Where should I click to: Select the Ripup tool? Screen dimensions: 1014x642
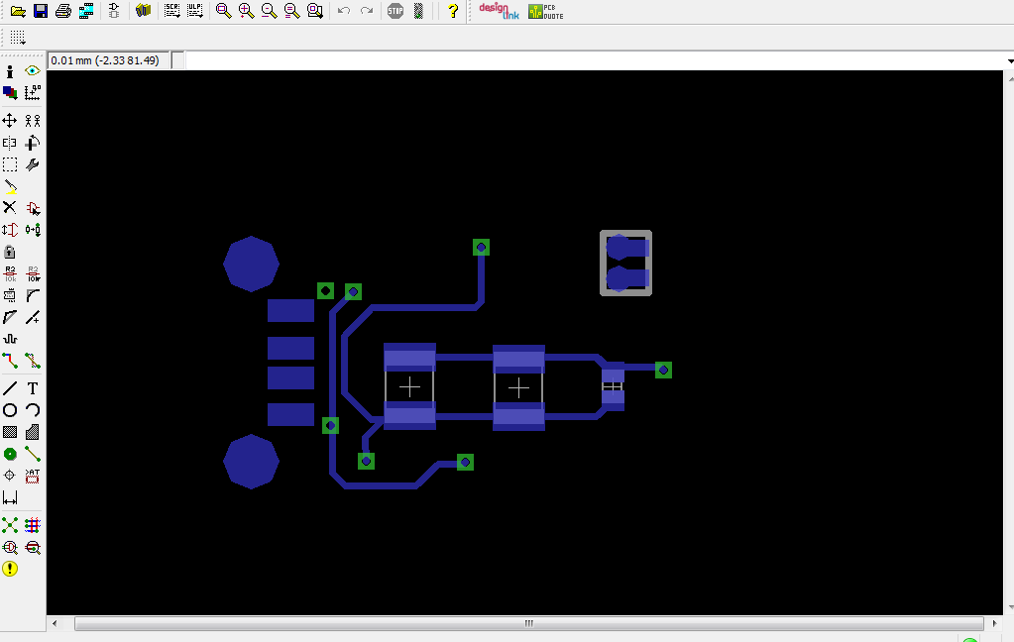33,361
